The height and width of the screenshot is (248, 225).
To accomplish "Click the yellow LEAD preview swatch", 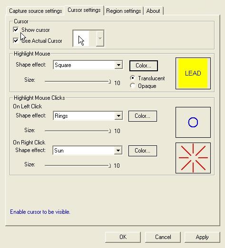I will [x=193, y=73].
